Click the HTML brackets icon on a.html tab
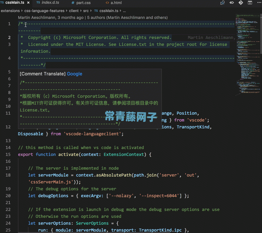This screenshot has width=262, height=233. click(x=107, y=3)
